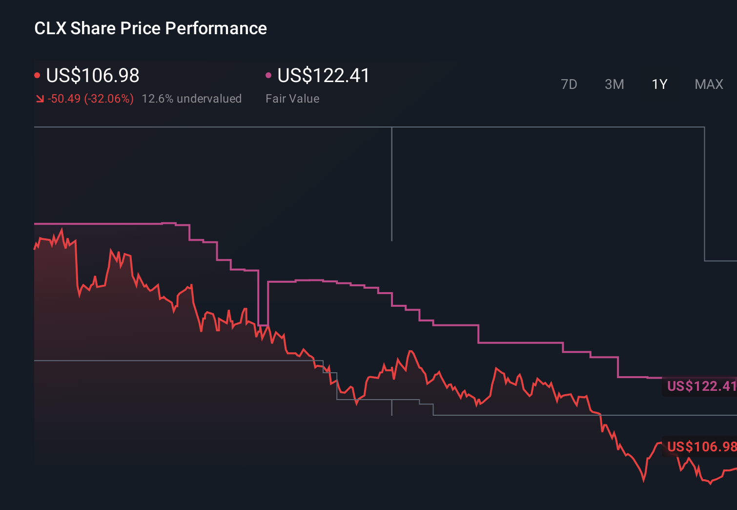Click the red share price legend dot

pos(38,75)
